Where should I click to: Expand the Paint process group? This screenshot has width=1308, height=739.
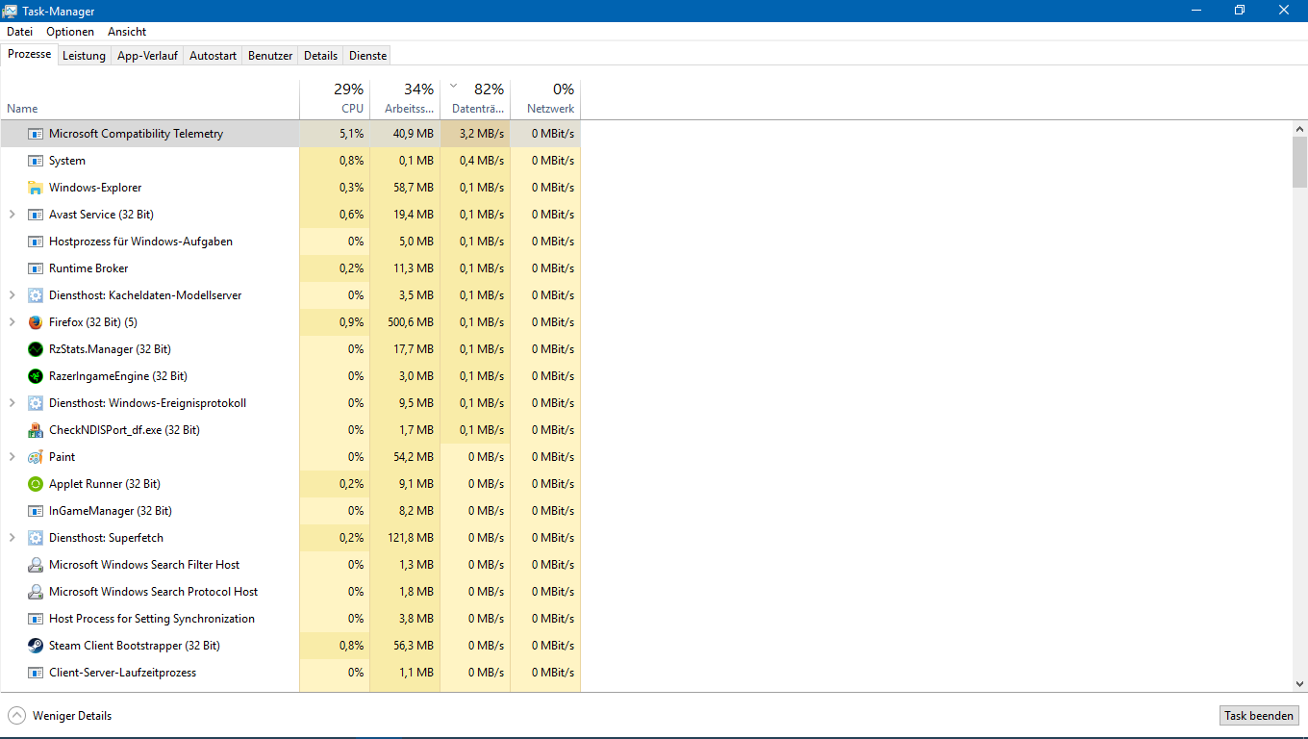(12, 457)
